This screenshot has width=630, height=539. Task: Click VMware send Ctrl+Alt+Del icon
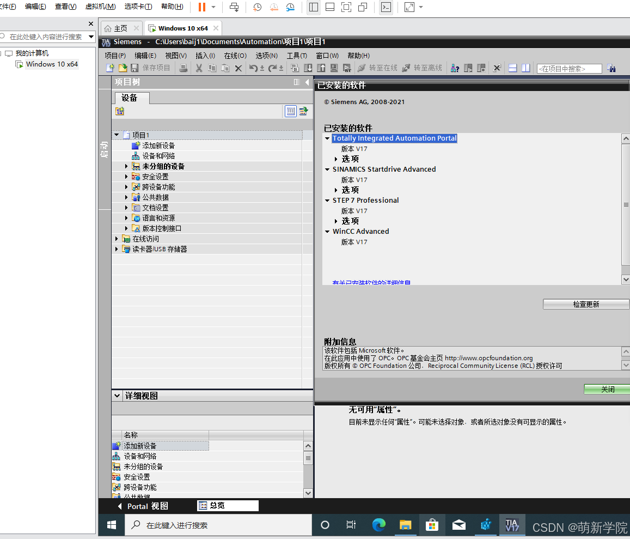pos(234,7)
